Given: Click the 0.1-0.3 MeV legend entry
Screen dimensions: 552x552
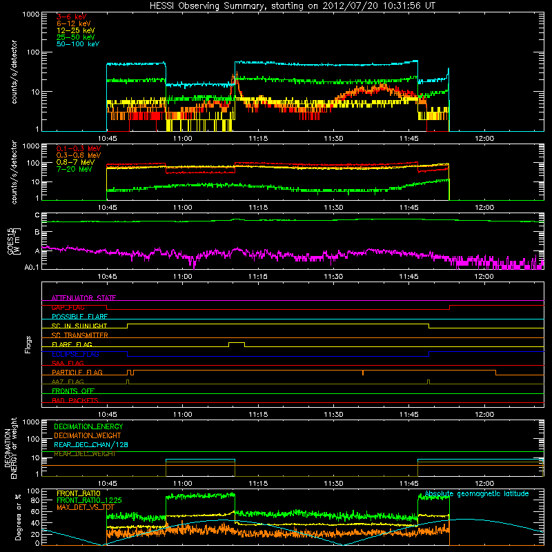Looking at the screenshot, I should coord(79,148).
